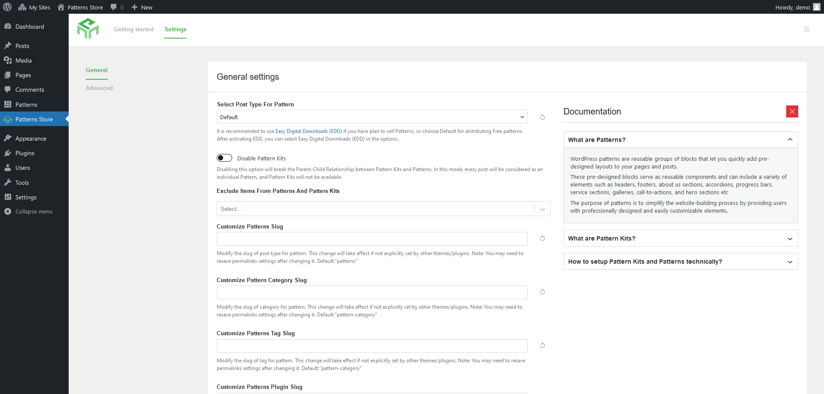
Task: Open the Advanced settings tab
Action: click(99, 88)
